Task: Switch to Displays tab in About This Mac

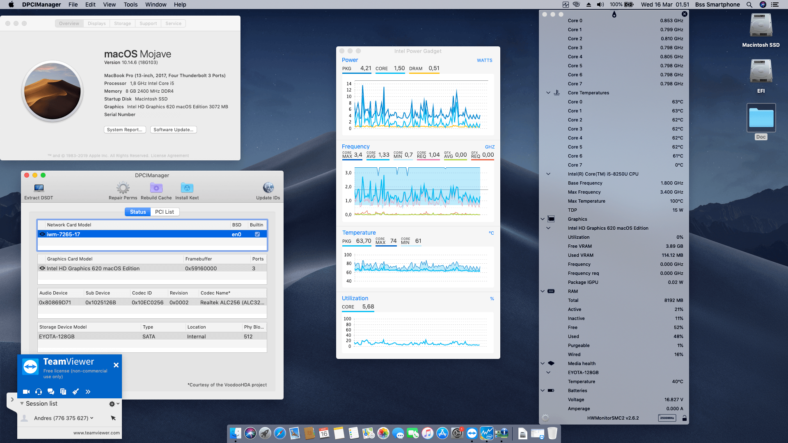Action: point(97,23)
